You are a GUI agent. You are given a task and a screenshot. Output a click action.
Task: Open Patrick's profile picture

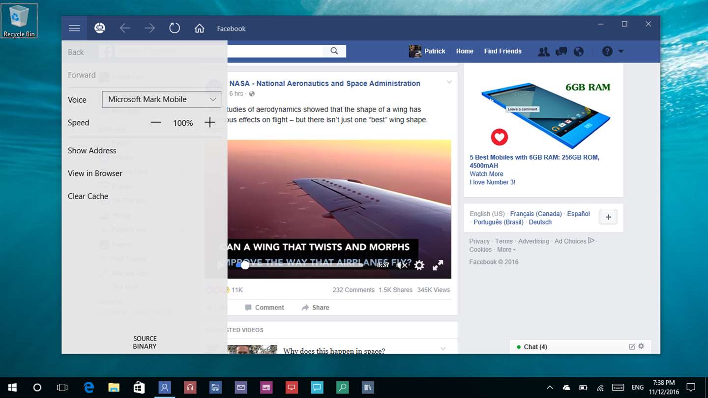415,51
